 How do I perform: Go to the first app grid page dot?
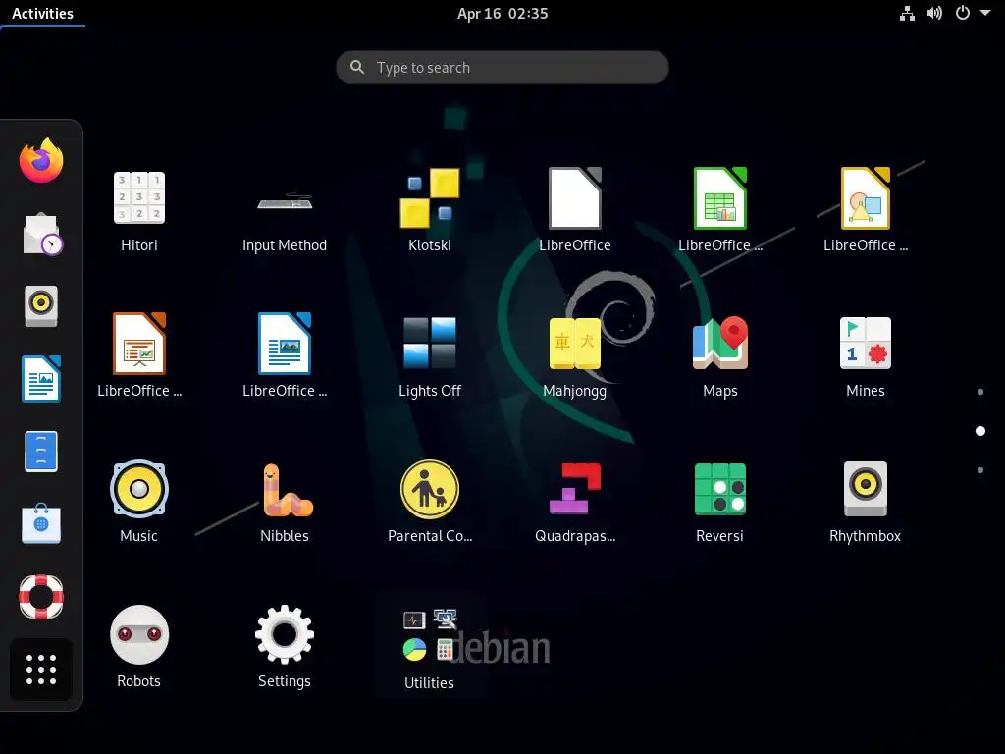pyautogui.click(x=980, y=392)
